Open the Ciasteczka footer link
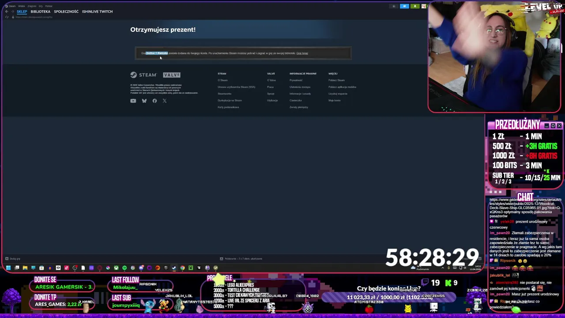Screen dimensions: 565x318 [296, 100]
